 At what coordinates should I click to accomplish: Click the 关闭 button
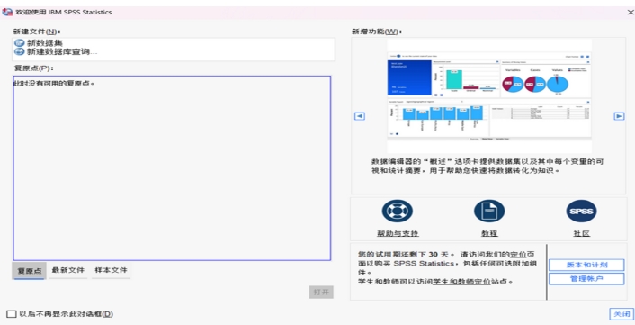621,314
